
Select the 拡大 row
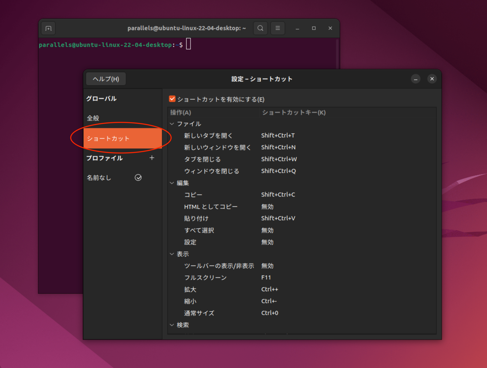click(302, 289)
